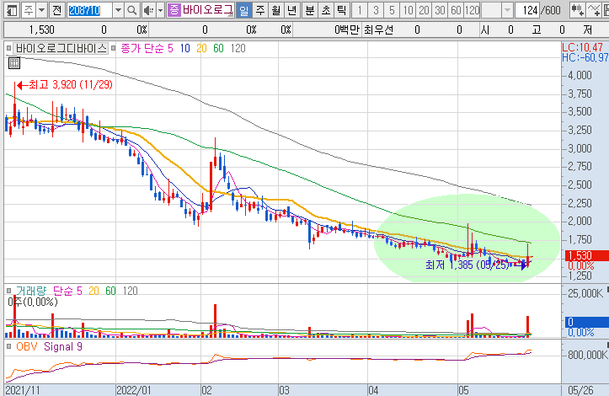
Task: Click the OBV indicator label
Action: pos(27,346)
